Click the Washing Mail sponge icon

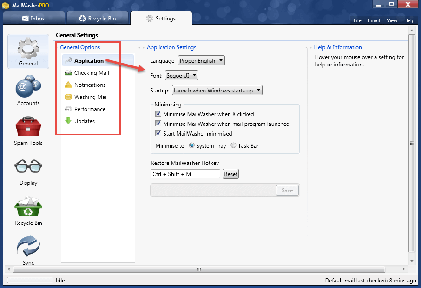(68, 97)
